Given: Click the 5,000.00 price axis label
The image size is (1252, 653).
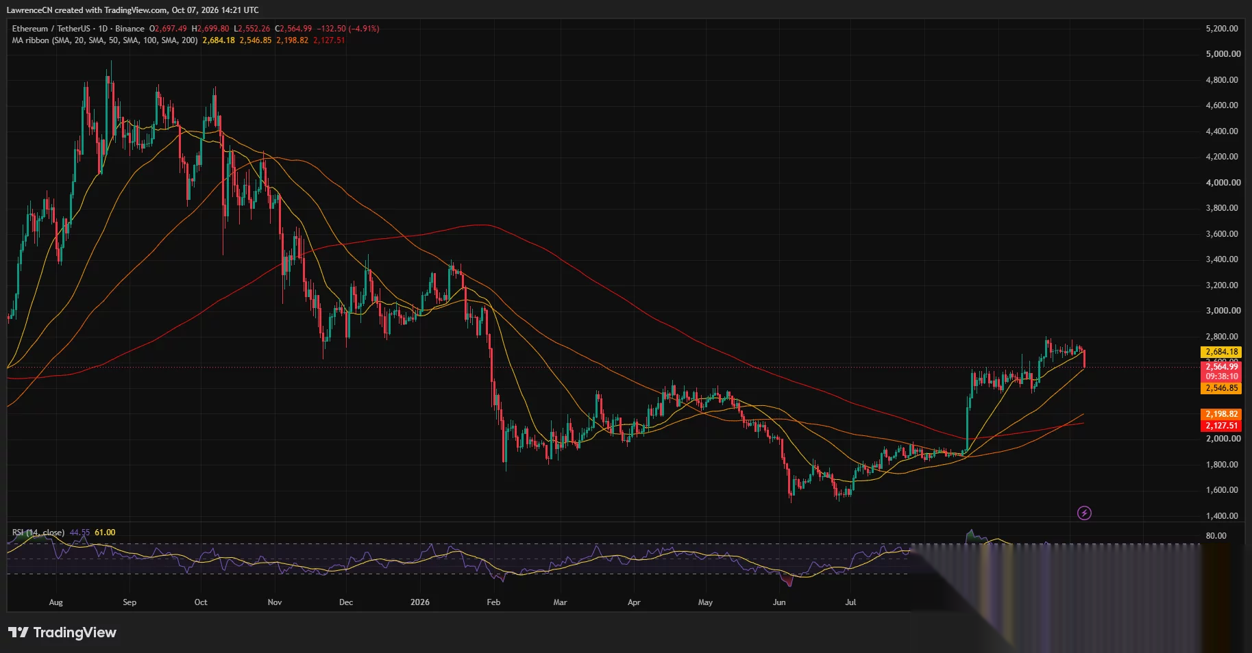Looking at the screenshot, I should coord(1223,54).
